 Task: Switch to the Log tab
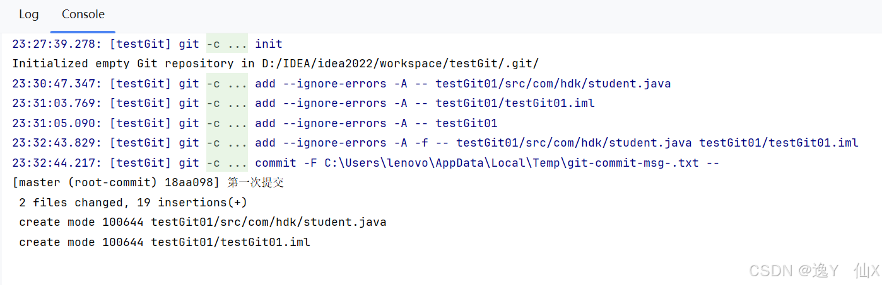click(x=28, y=14)
